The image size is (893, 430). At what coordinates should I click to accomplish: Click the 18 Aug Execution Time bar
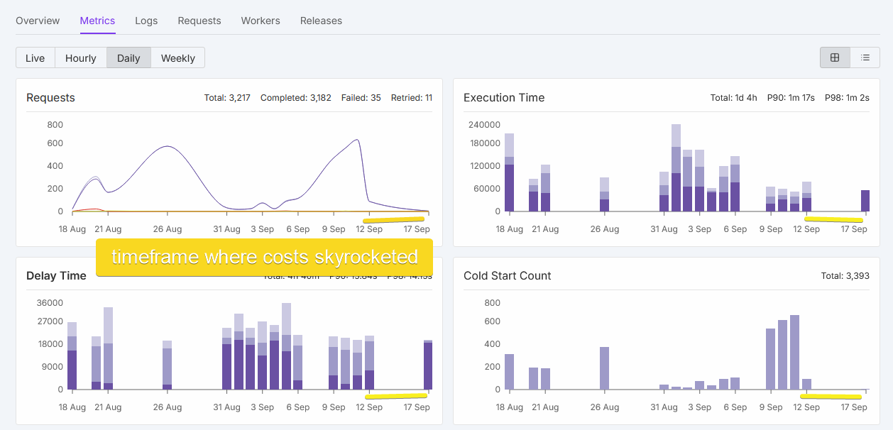click(509, 172)
